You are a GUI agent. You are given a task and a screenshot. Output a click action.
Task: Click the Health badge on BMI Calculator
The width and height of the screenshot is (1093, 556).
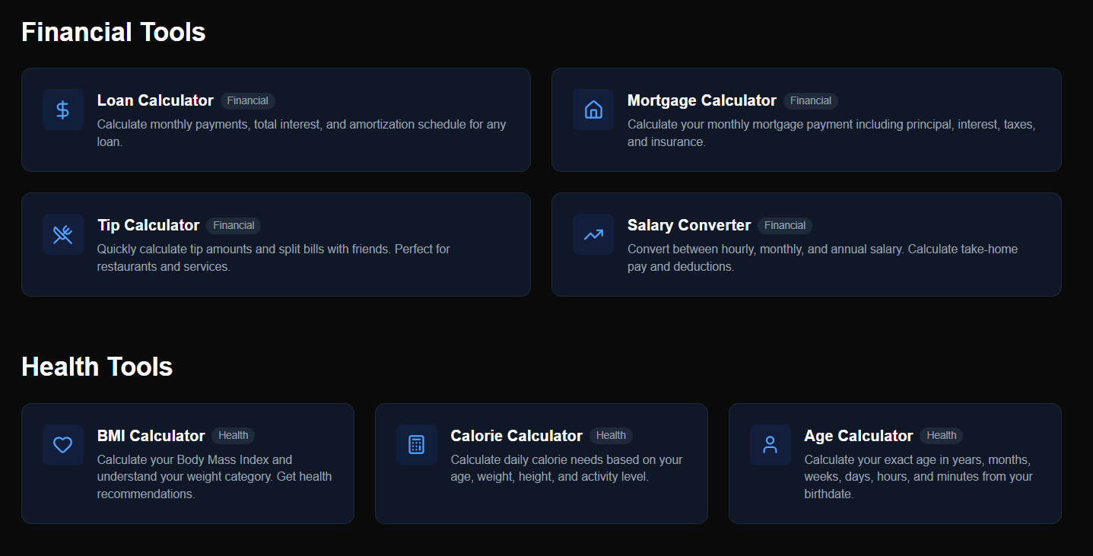pos(234,435)
